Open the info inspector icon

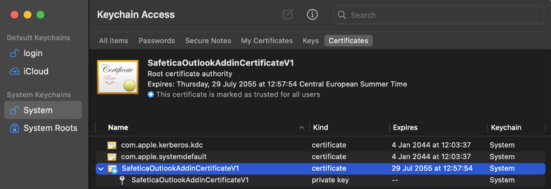(312, 15)
